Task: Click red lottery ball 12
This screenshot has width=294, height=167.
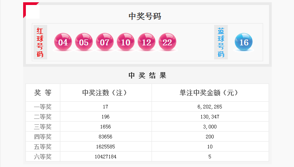Action: 147,42
